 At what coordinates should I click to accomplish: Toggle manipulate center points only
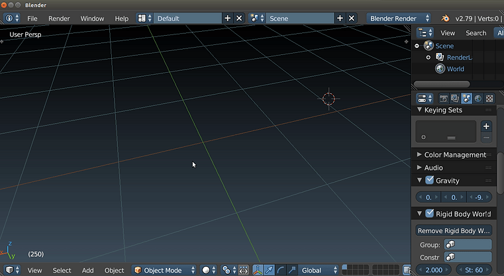[x=244, y=270]
